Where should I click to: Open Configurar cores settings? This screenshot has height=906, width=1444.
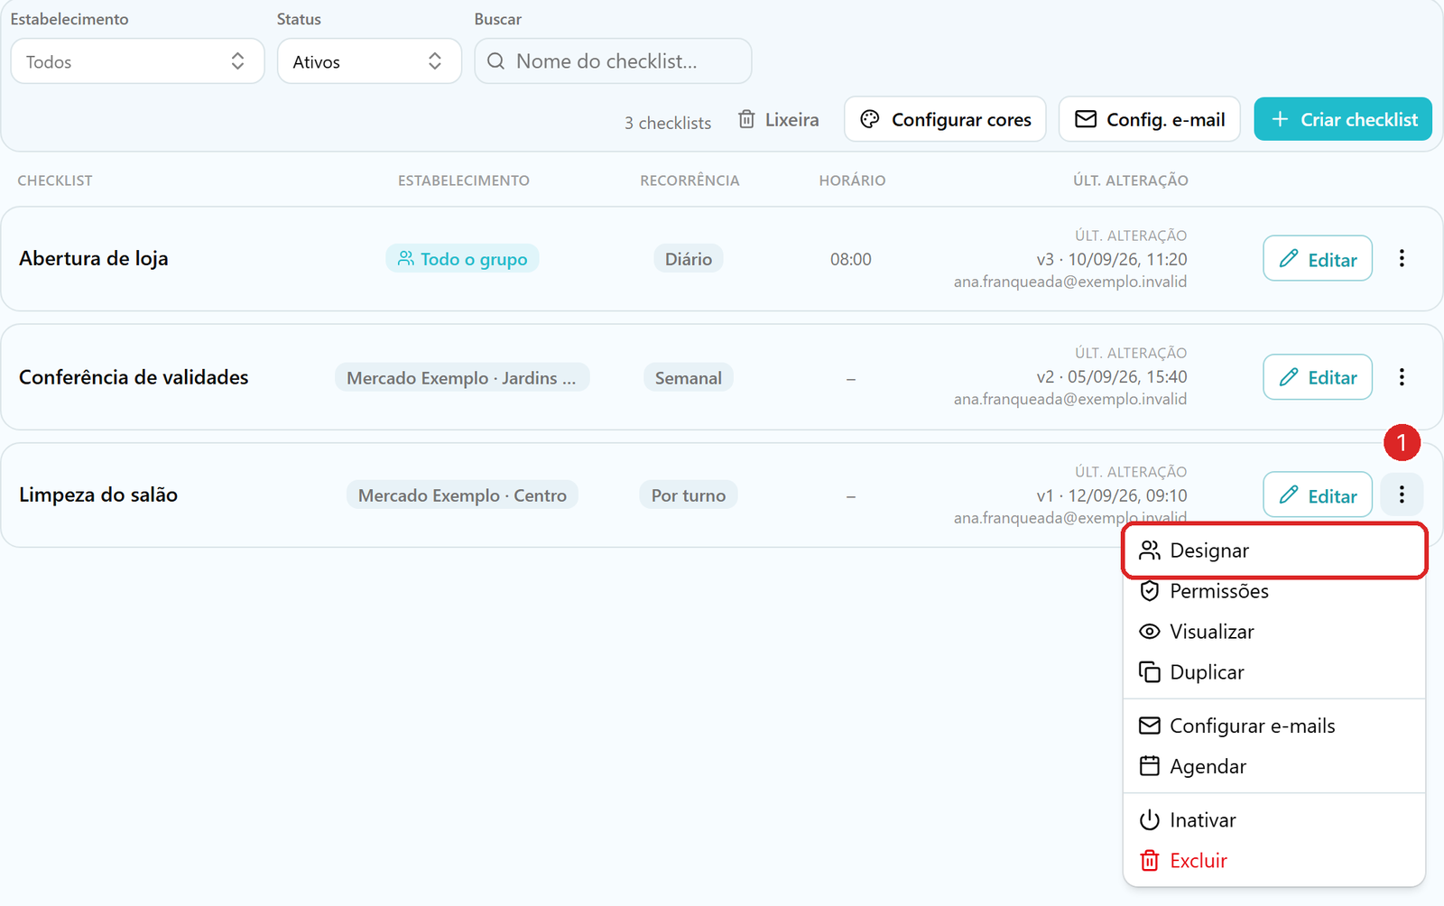pyautogui.click(x=945, y=119)
